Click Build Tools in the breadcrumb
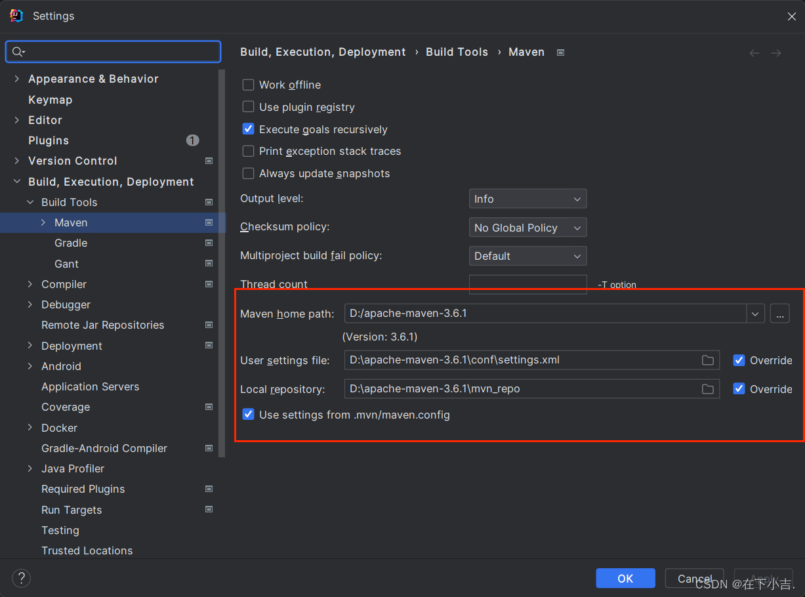Screen dimensions: 805x597 (x=457, y=52)
